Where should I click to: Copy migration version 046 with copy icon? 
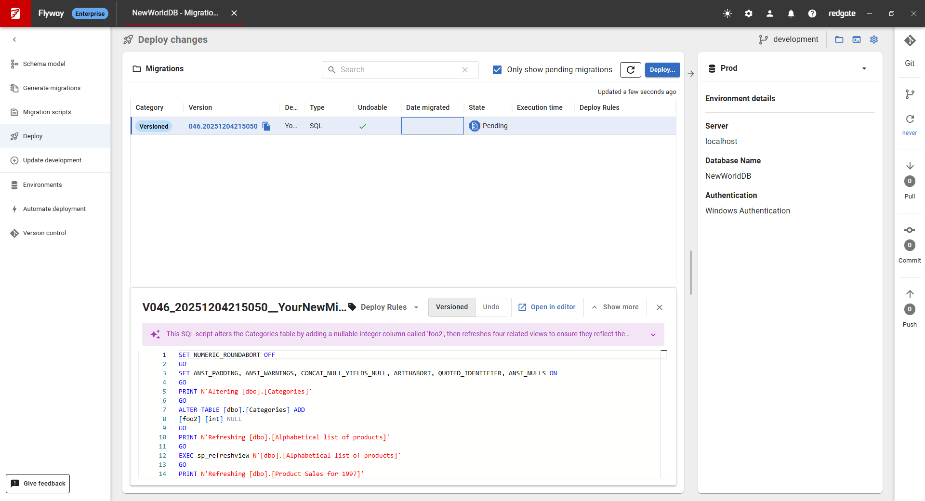(x=266, y=126)
